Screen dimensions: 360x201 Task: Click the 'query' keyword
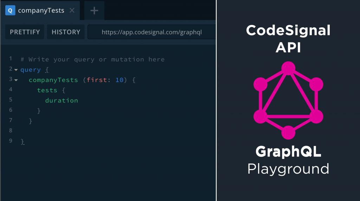(x=31, y=70)
